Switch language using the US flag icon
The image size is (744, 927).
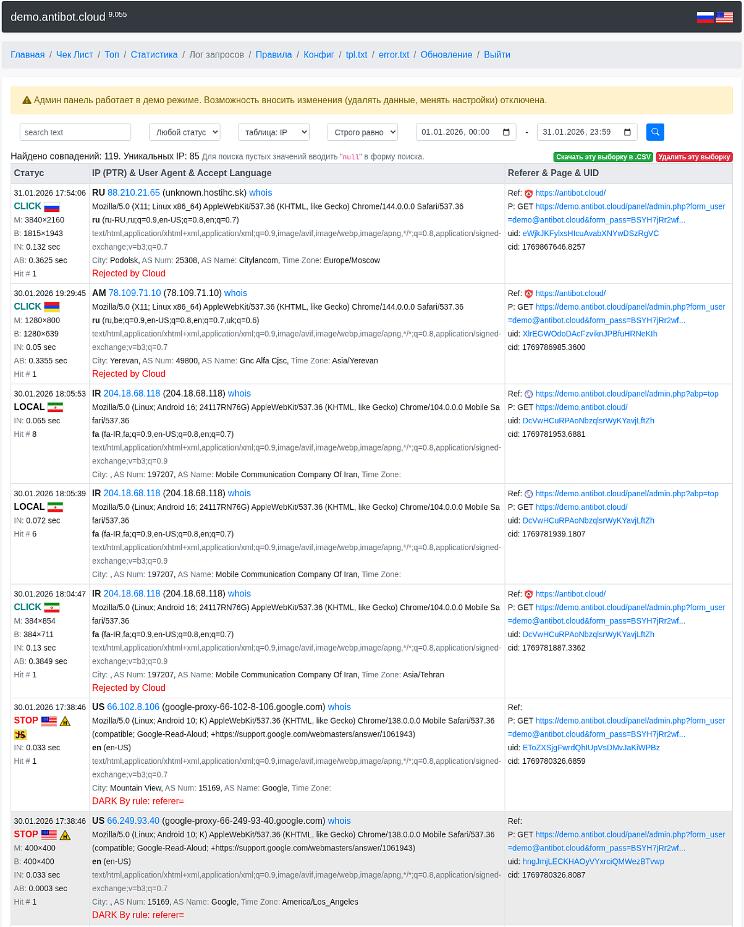(x=724, y=17)
